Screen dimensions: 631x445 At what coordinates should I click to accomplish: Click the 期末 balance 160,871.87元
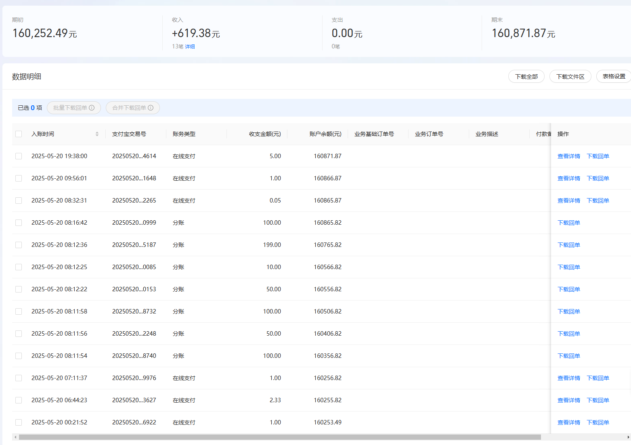point(523,33)
